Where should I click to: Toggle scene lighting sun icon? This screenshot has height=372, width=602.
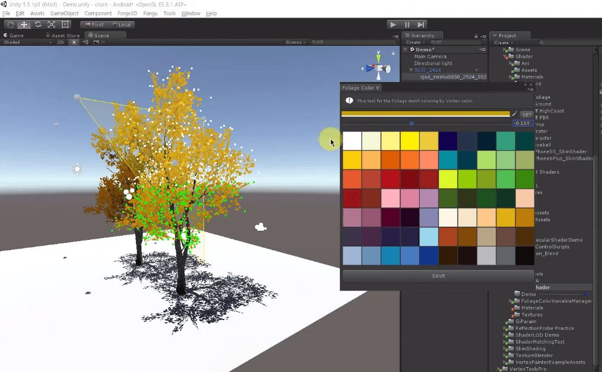point(74,42)
